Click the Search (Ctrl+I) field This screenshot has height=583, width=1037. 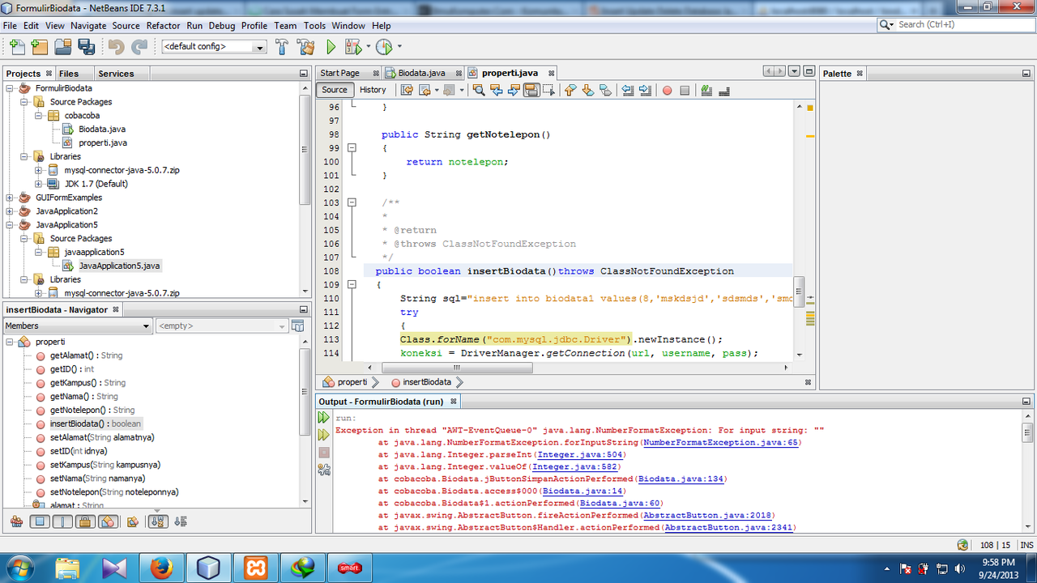[x=956, y=25]
